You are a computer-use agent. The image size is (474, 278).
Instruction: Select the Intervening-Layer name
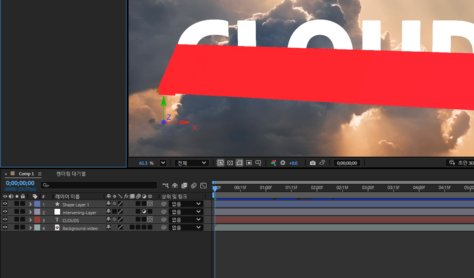click(79, 212)
